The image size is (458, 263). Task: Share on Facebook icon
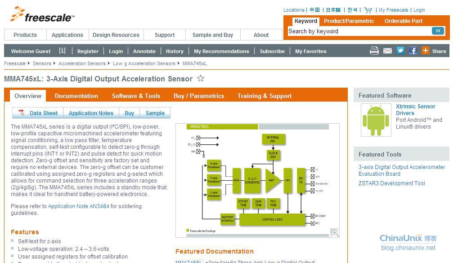[x=413, y=50]
